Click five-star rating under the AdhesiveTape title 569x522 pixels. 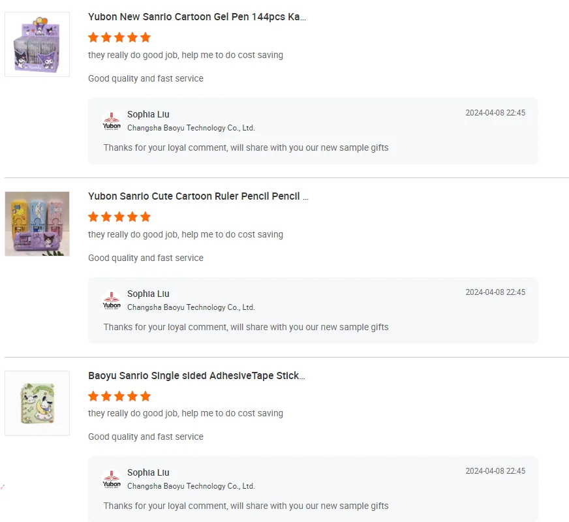point(119,396)
